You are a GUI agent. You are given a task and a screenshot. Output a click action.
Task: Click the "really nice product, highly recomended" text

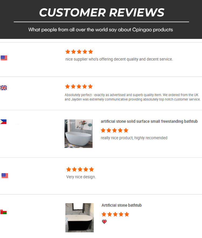(134, 138)
